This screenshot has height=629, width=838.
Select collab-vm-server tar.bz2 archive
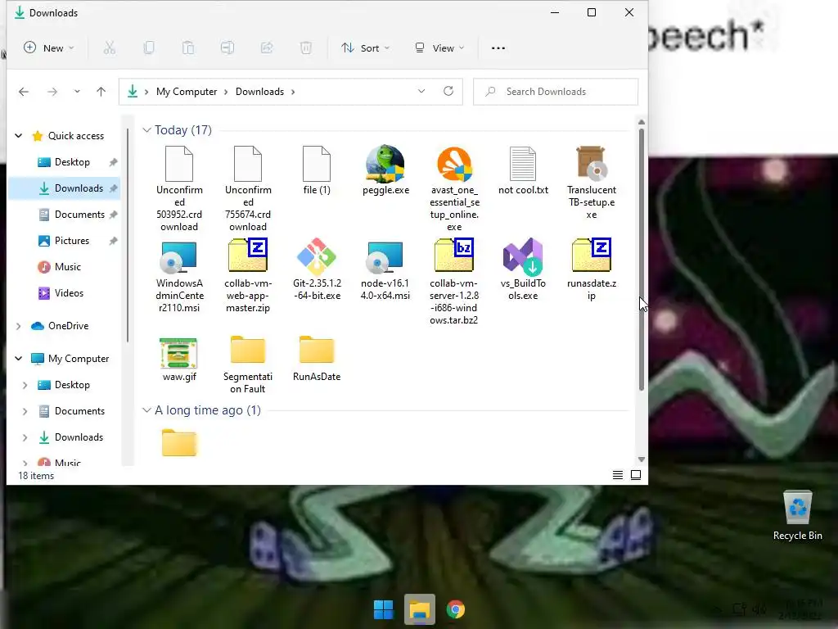tap(454, 282)
